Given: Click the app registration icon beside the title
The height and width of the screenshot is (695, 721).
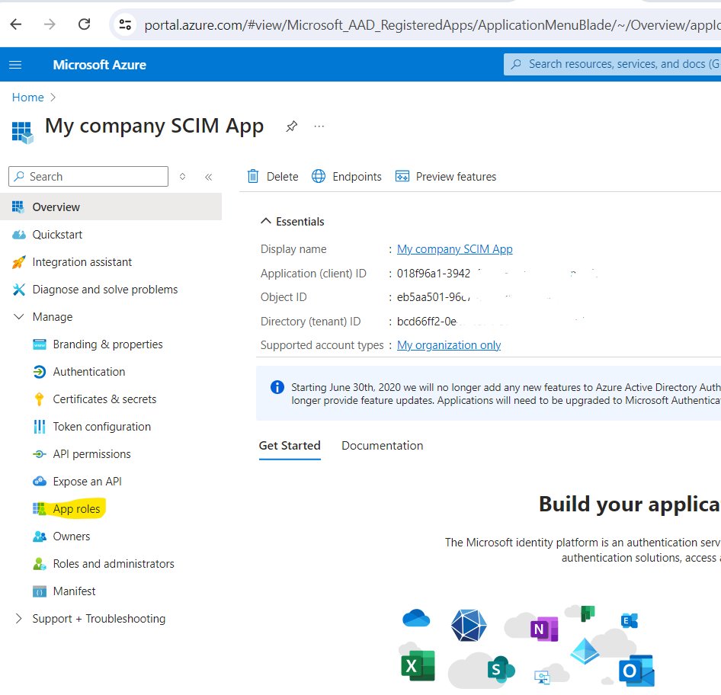Looking at the screenshot, I should [x=23, y=133].
